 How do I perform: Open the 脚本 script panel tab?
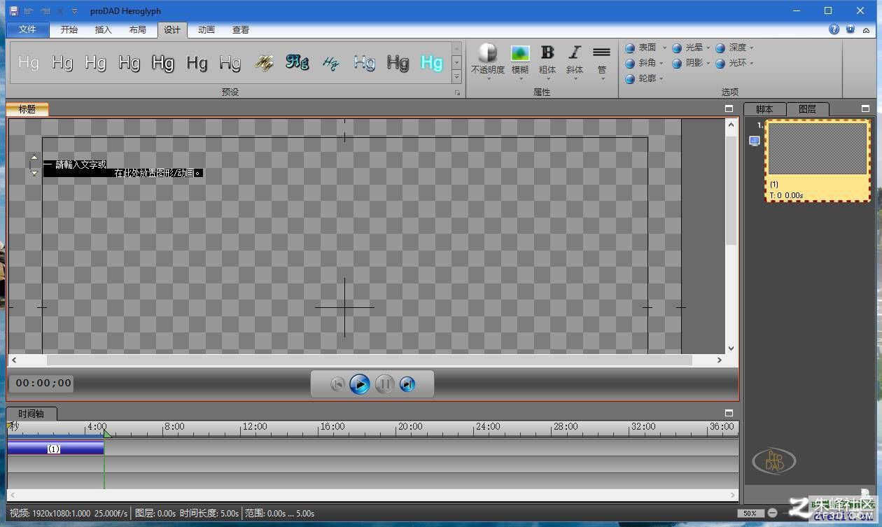pos(764,109)
